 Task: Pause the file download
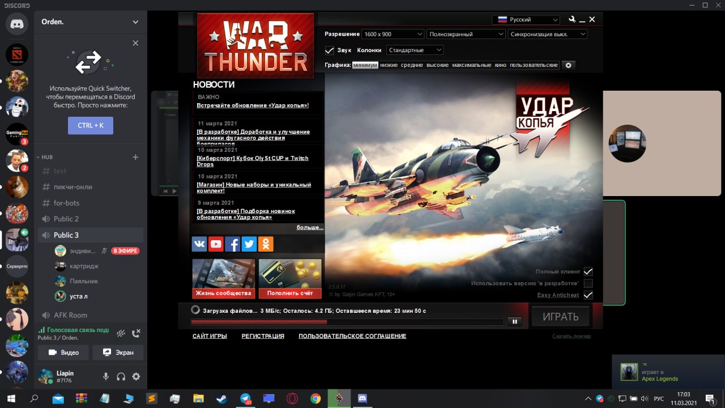(x=515, y=322)
